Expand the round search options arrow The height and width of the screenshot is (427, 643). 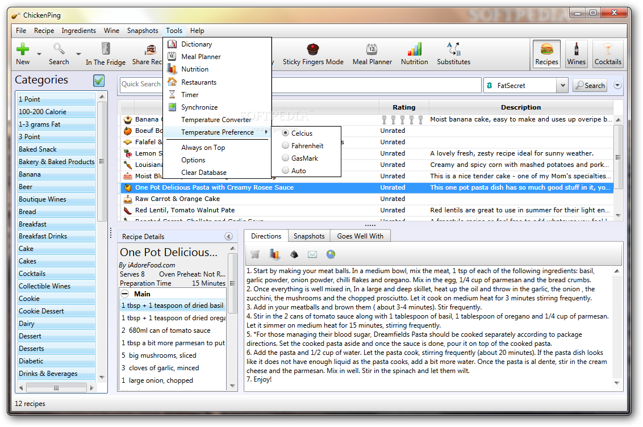click(617, 85)
